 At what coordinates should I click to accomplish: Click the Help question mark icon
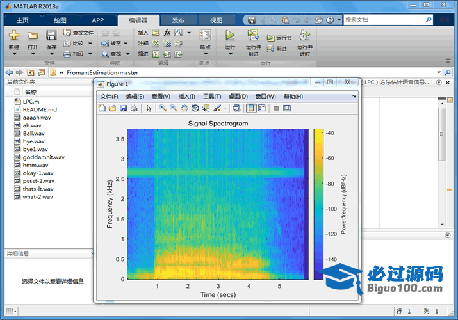pyautogui.click(x=330, y=20)
